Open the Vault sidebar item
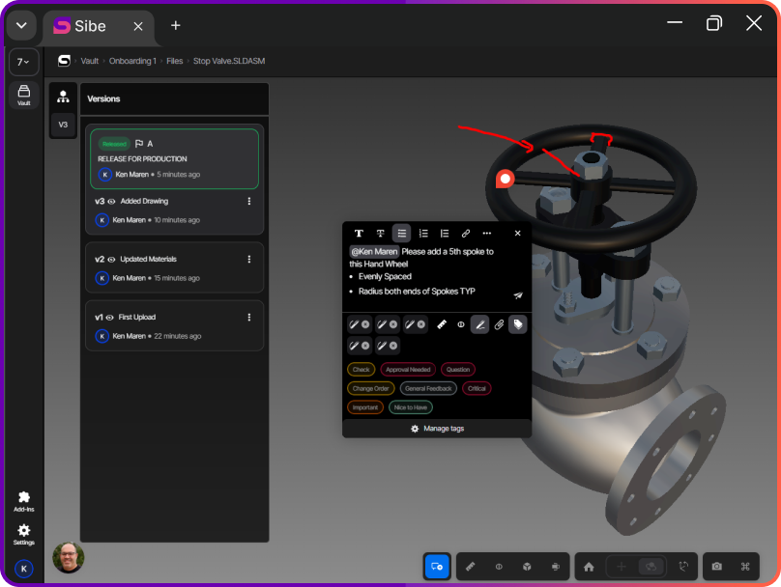This screenshot has height=587, width=781. tap(24, 95)
